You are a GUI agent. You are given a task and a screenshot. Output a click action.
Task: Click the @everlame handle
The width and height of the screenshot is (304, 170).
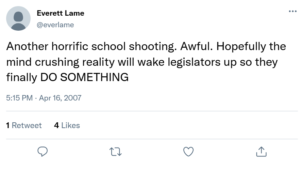[x=55, y=25]
